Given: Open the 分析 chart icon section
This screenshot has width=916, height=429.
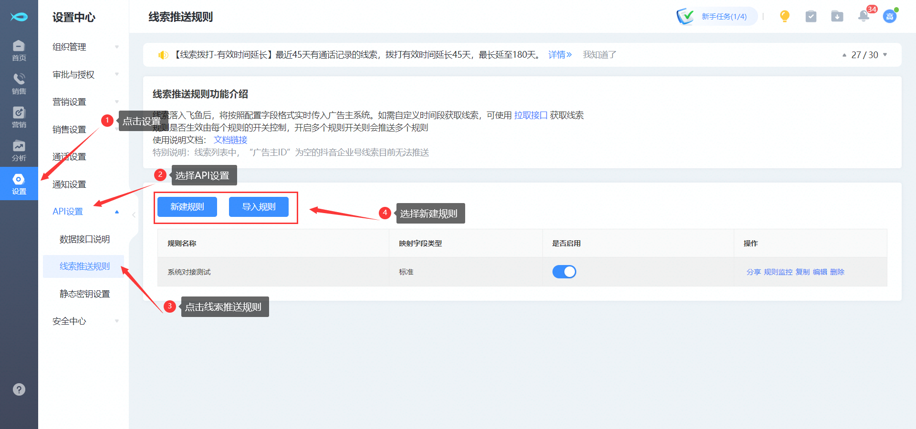Looking at the screenshot, I should pyautogui.click(x=19, y=150).
